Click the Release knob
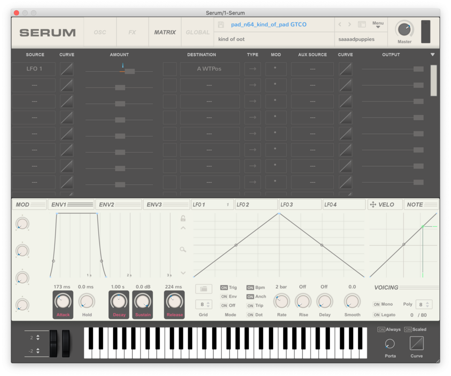The height and width of the screenshot is (376, 451). tap(174, 301)
